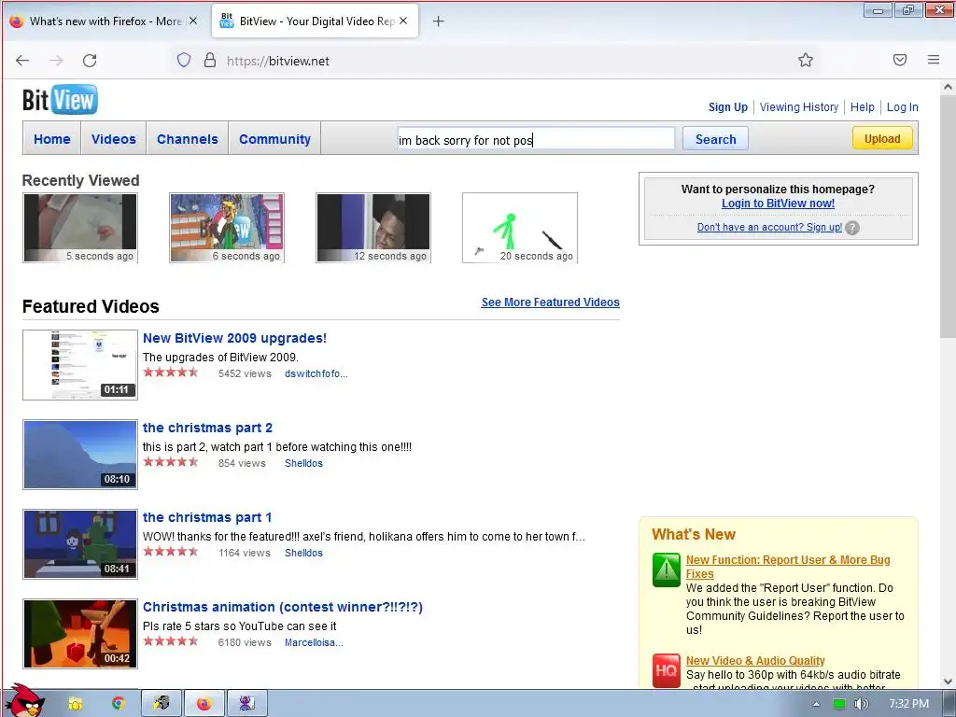Click the Sign Up link at top
Screen dimensions: 956x717
click(727, 106)
